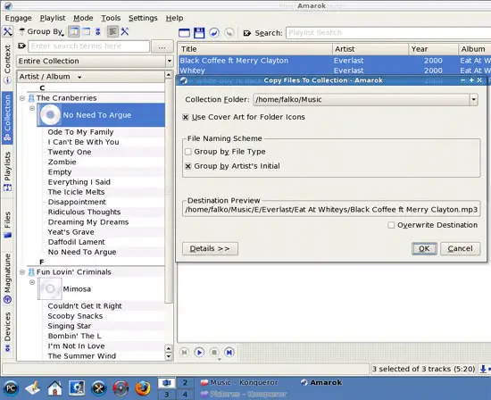The height and width of the screenshot is (400, 491).
Task: Collapse The Cranberries artist node
Action: 22,98
